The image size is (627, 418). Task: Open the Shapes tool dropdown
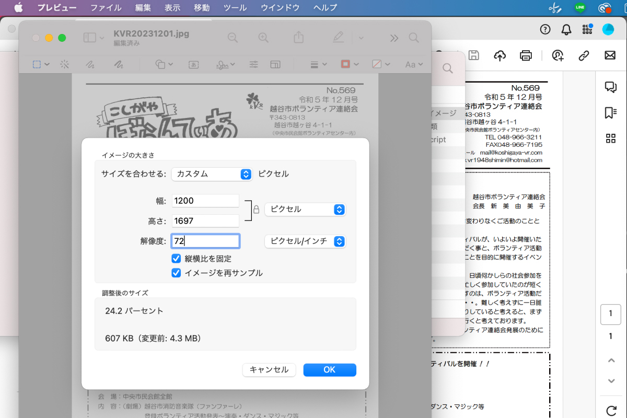click(164, 64)
